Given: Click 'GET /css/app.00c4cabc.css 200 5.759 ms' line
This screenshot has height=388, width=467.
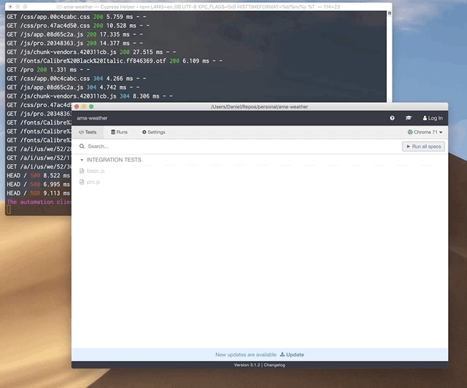Looking at the screenshot, I should pos(77,17).
